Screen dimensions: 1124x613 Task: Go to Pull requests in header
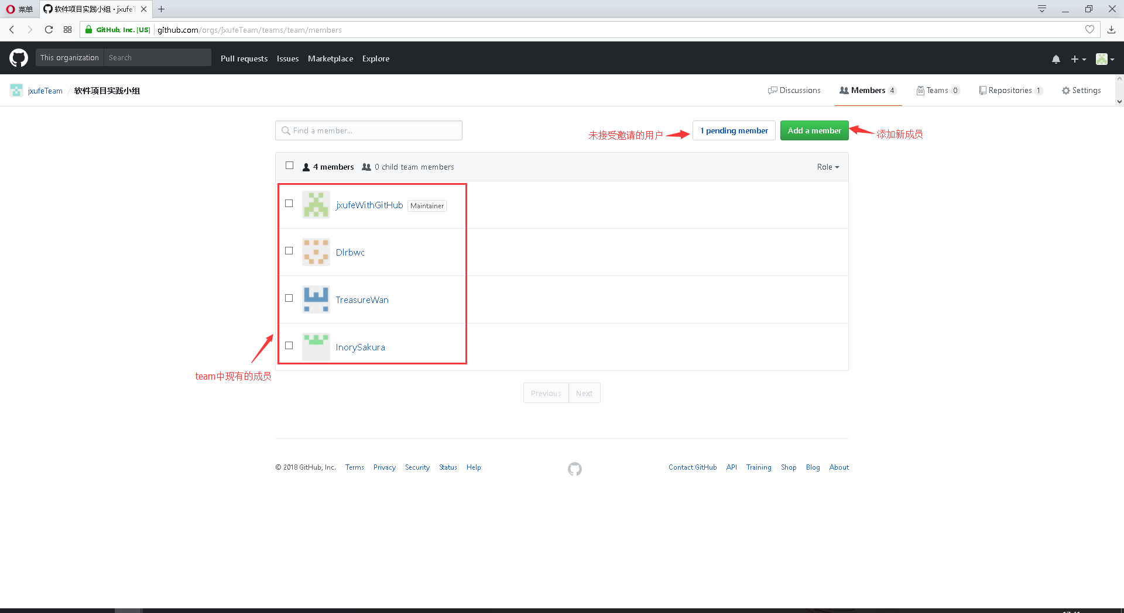[x=244, y=58]
